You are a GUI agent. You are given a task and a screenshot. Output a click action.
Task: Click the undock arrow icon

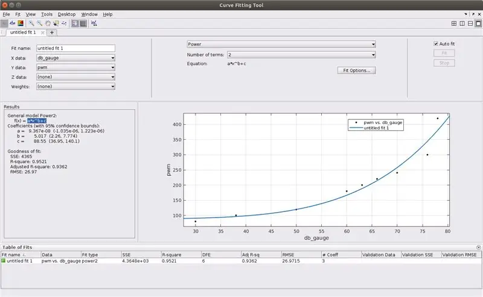[473, 14]
